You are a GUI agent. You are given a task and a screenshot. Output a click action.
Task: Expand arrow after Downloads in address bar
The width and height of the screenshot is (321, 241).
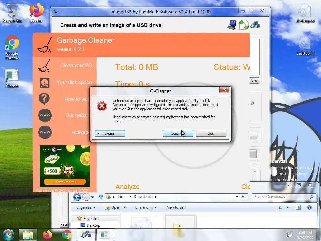point(156,197)
